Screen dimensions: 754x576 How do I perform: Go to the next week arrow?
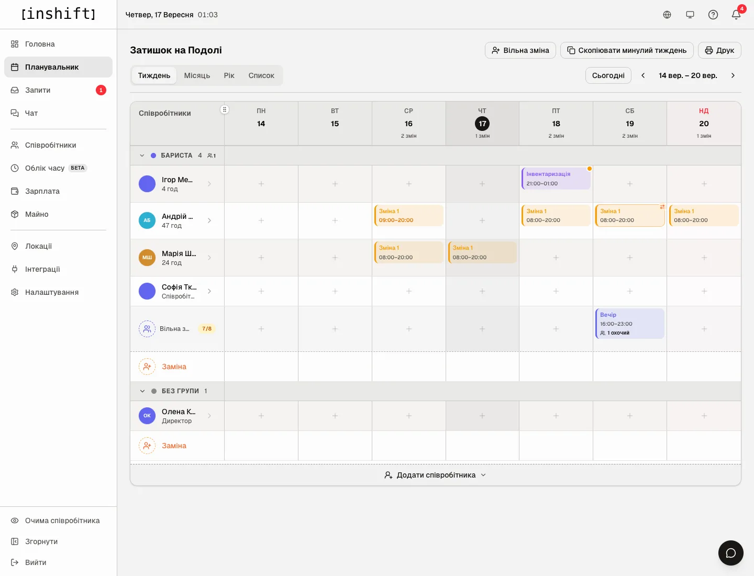[x=733, y=75]
